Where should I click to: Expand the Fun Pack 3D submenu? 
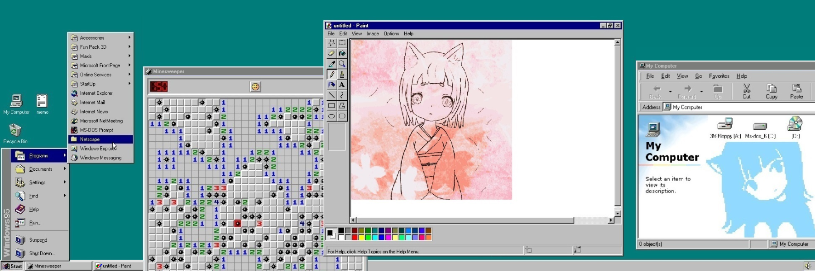click(101, 47)
